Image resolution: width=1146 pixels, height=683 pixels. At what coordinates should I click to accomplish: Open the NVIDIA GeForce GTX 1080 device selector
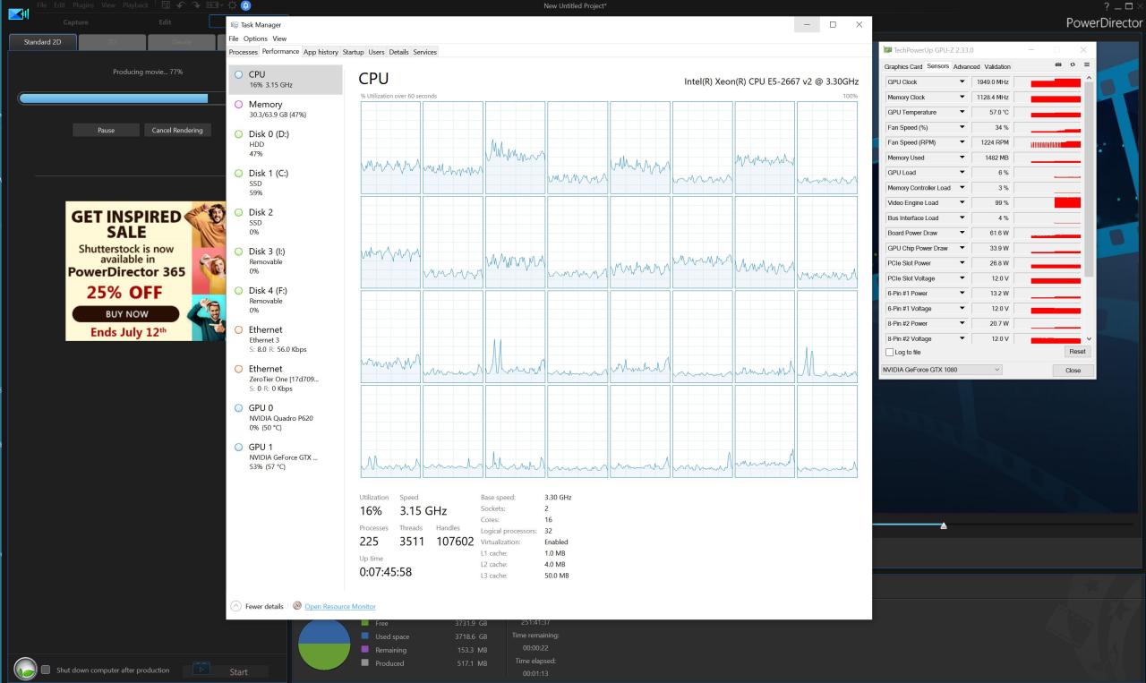[x=941, y=370]
